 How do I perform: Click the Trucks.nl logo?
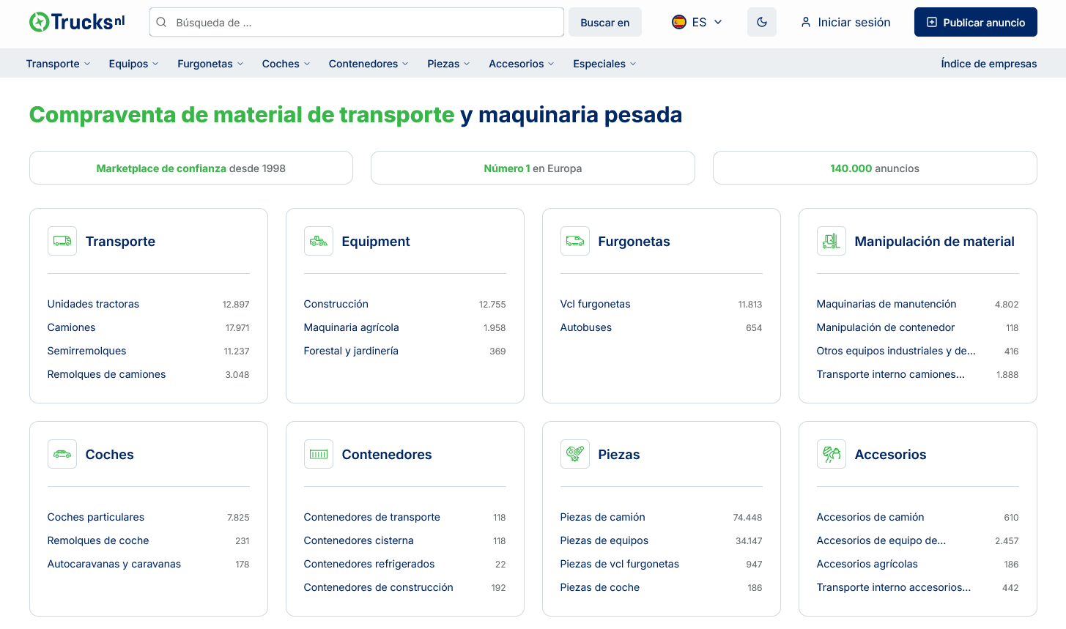77,22
